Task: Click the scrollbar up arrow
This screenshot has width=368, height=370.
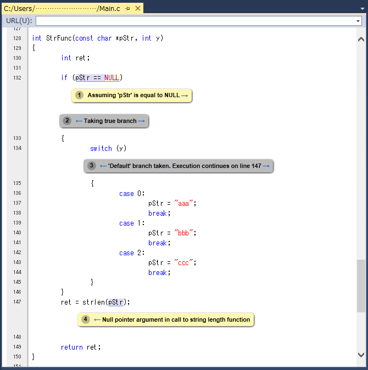Action: point(361,40)
